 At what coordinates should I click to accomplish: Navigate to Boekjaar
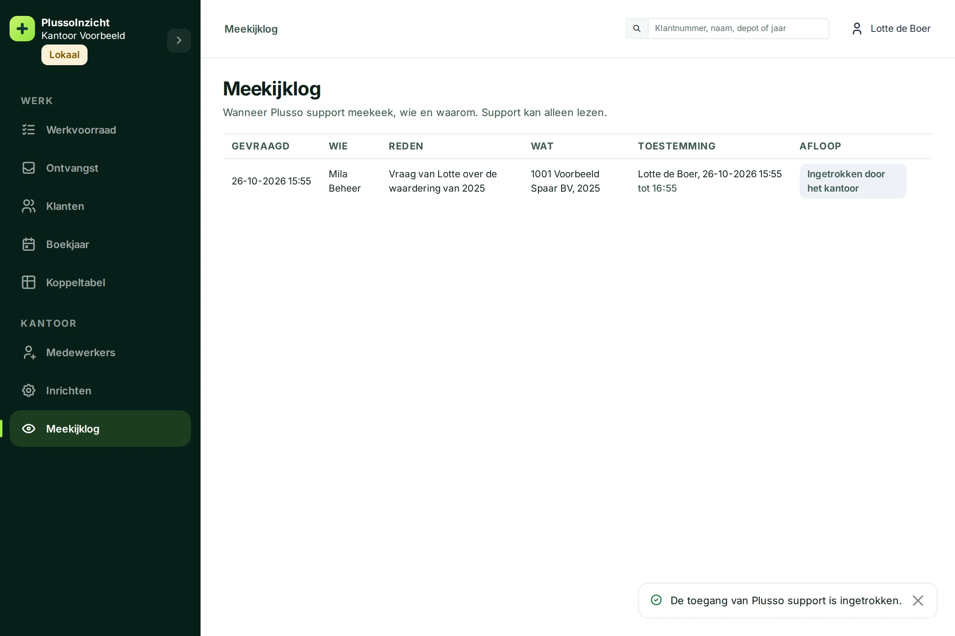[100, 244]
